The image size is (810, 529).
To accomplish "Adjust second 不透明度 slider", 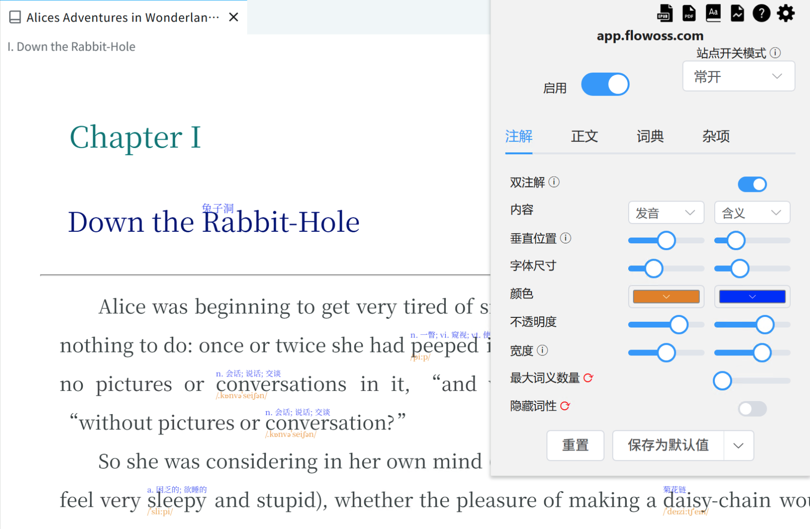I will click(x=752, y=325).
